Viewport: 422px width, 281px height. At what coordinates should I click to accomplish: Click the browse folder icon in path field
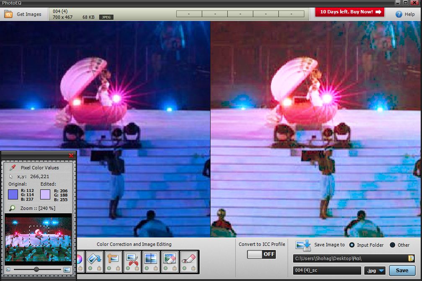[411, 258]
